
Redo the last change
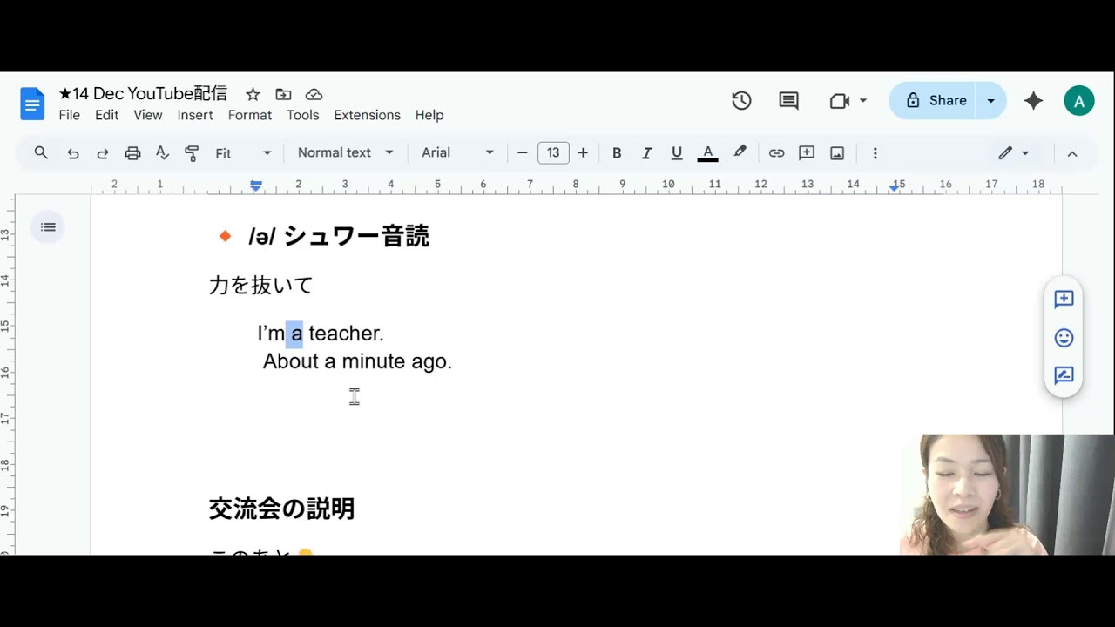(103, 153)
